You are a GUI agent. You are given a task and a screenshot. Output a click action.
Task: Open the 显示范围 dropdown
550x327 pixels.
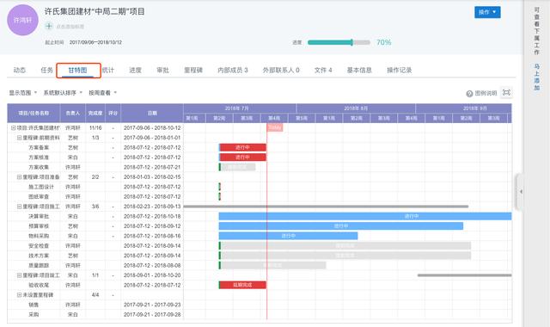pyautogui.click(x=23, y=93)
